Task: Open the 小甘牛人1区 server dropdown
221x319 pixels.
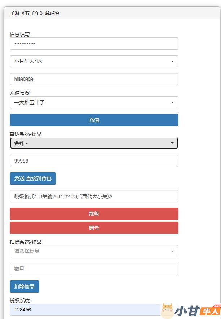Action: point(94,61)
